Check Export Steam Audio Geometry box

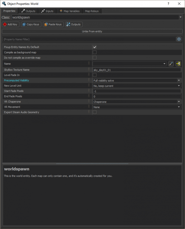[95, 112]
